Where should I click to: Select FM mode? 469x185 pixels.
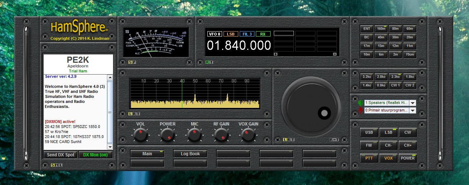click(x=369, y=145)
